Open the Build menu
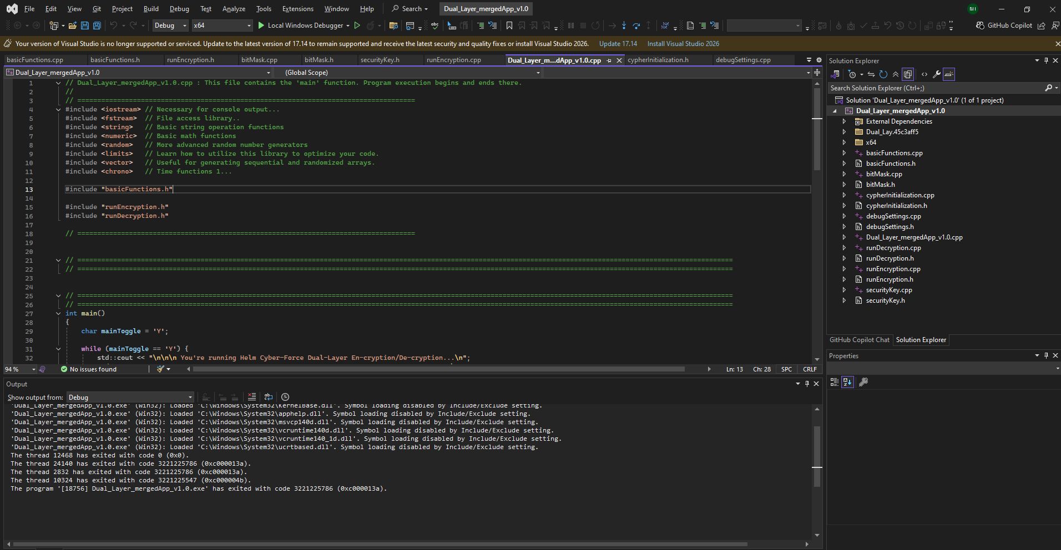This screenshot has height=550, width=1061. coord(150,9)
